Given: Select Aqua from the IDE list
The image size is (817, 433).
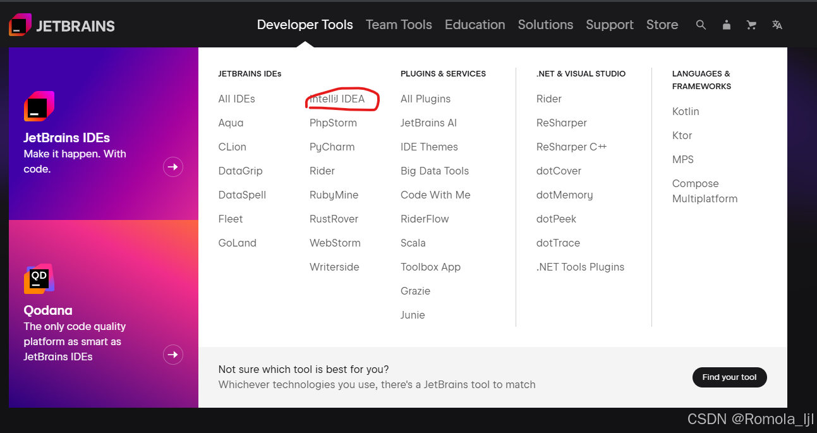Looking at the screenshot, I should pos(231,123).
